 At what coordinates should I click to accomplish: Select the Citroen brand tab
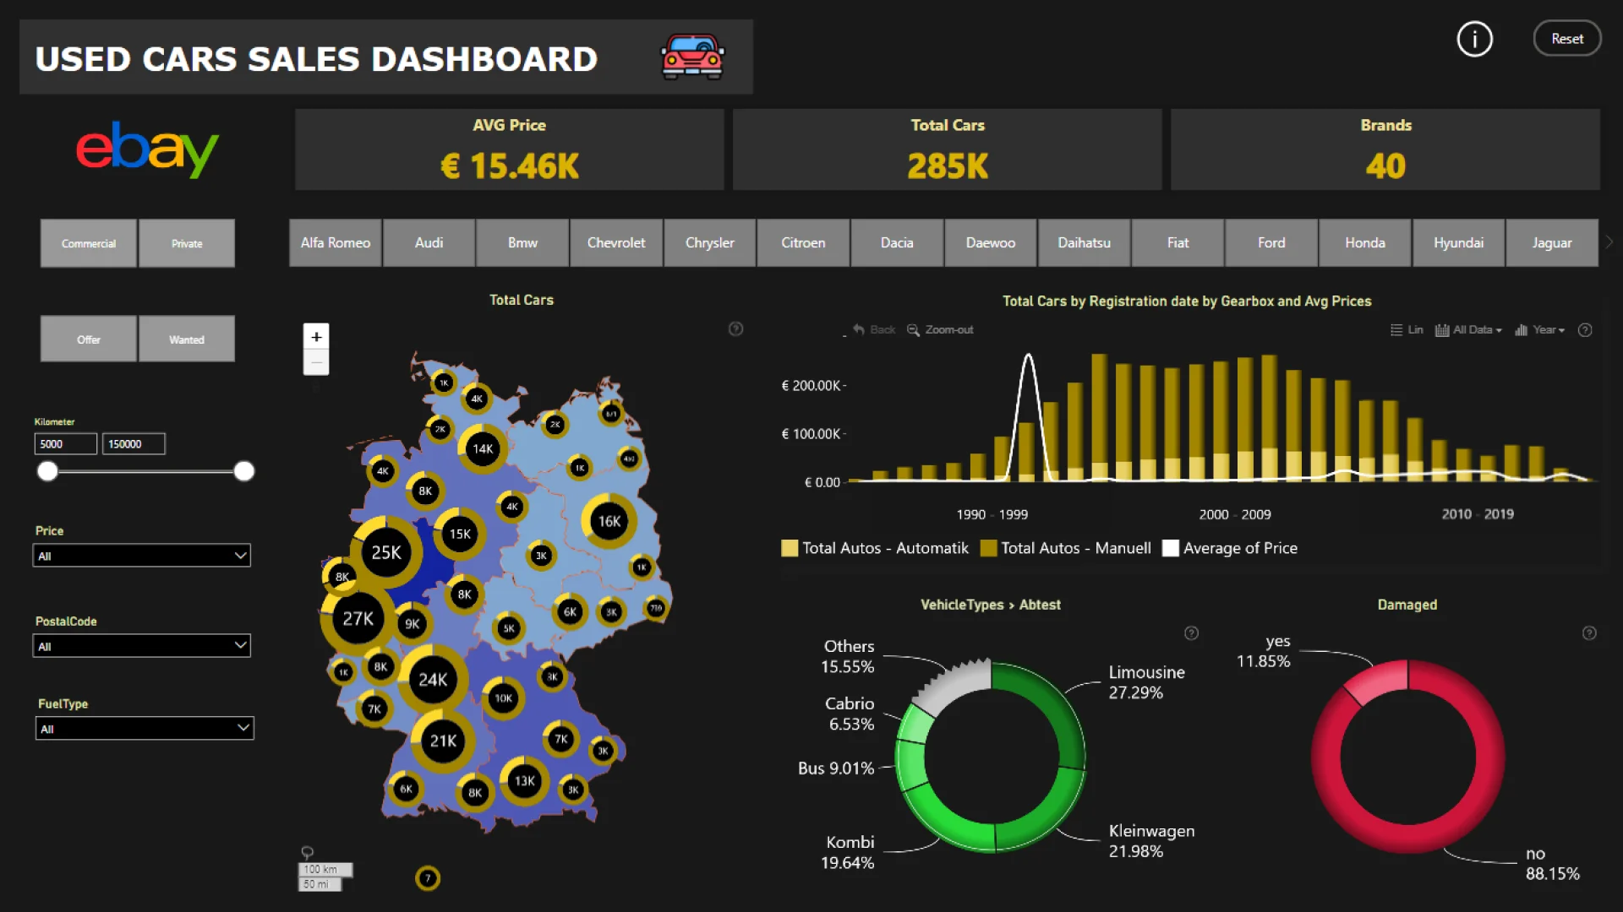coord(803,242)
